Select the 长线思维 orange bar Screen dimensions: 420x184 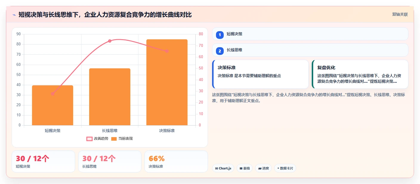pos(110,97)
